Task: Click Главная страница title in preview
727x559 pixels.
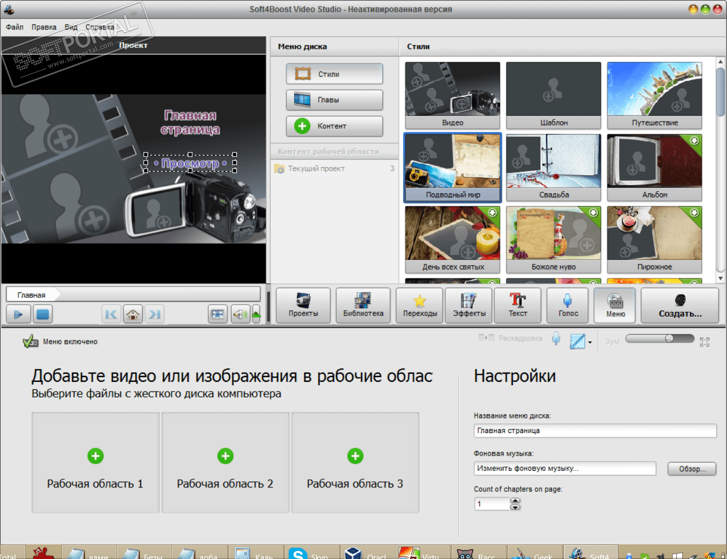Action: [x=190, y=122]
